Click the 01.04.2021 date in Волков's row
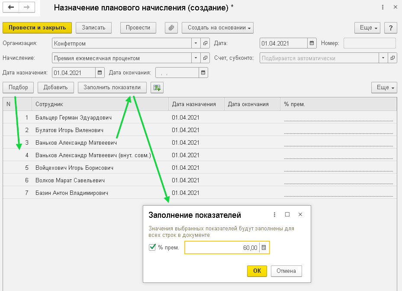The image size is (402, 291). tap(186, 180)
